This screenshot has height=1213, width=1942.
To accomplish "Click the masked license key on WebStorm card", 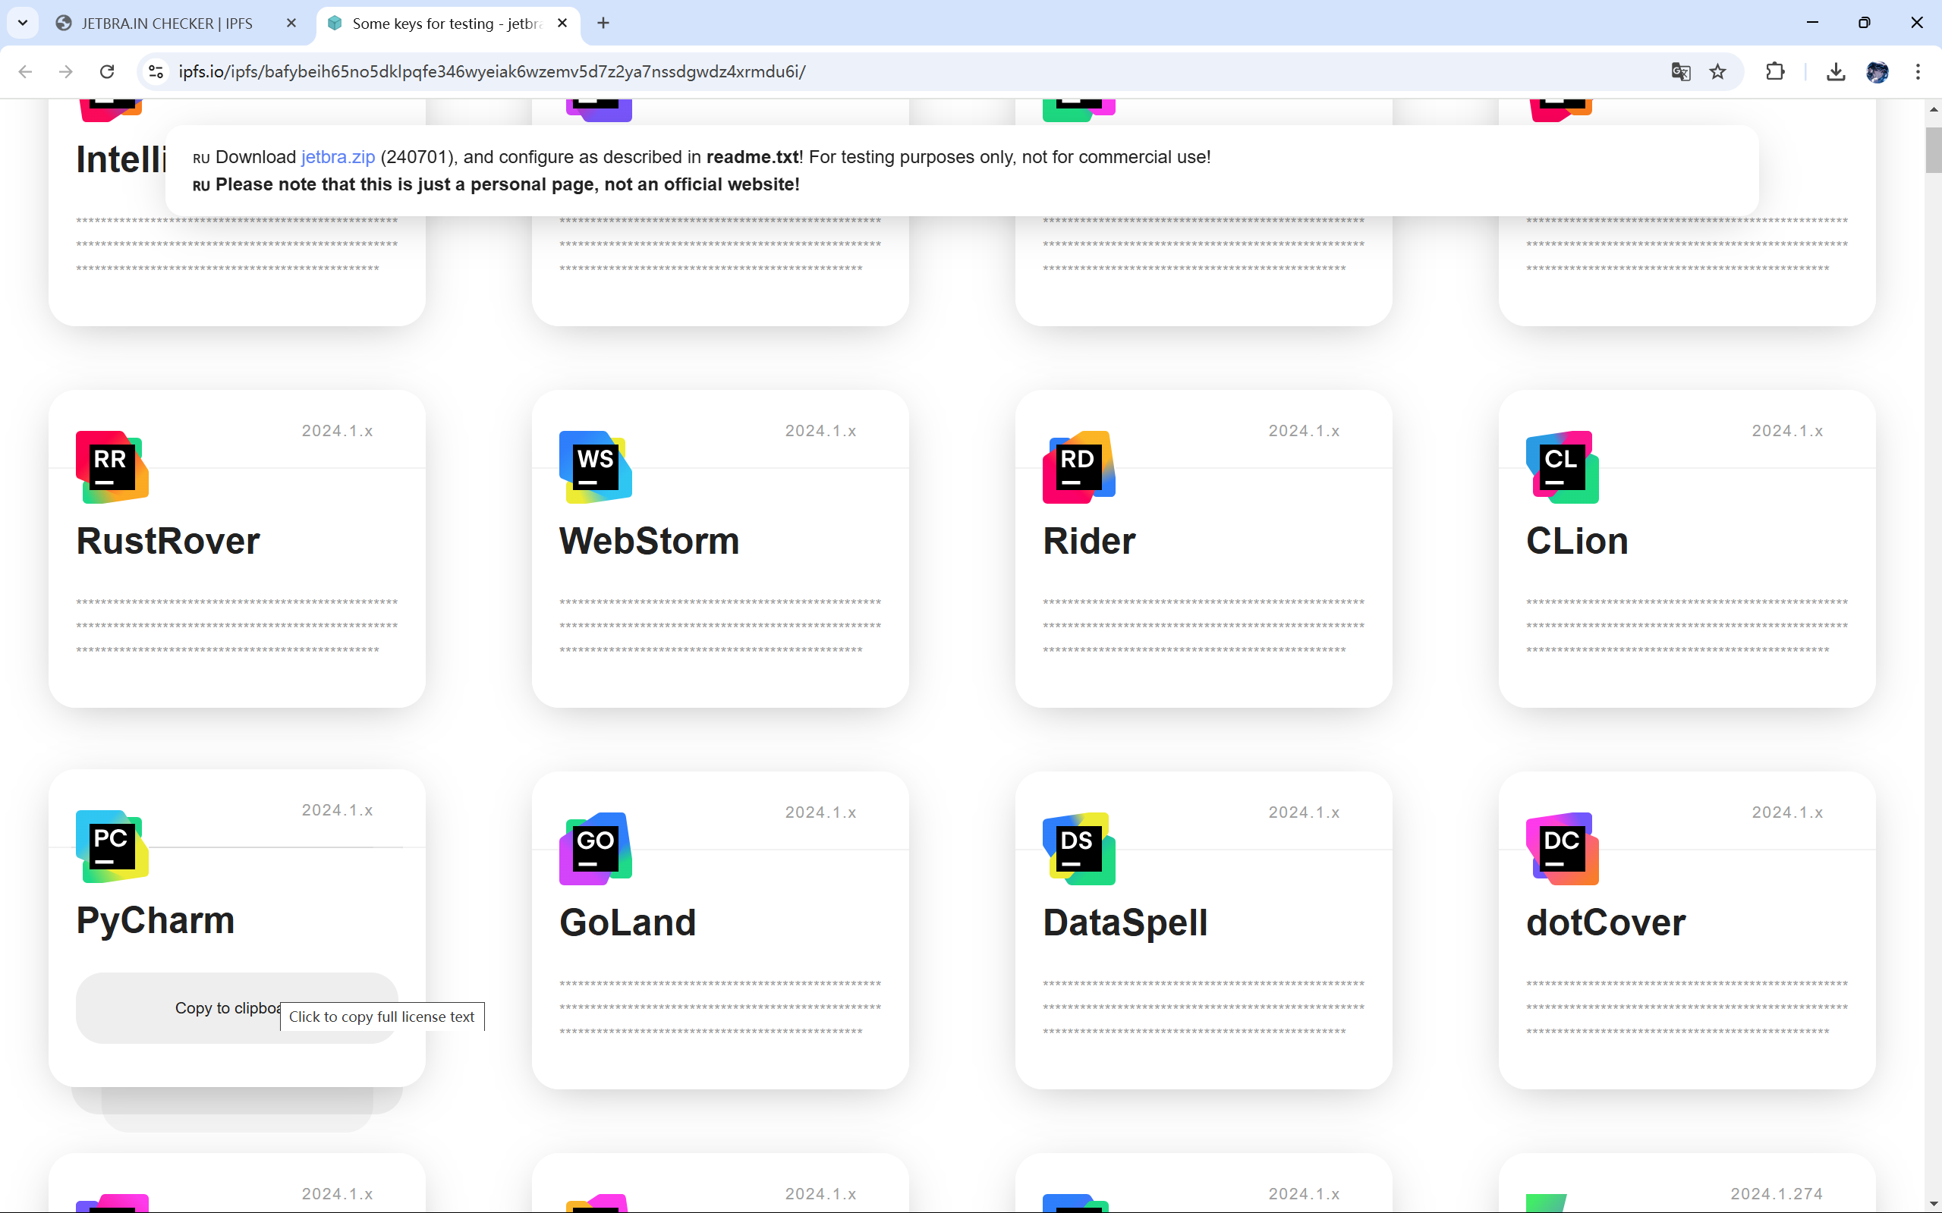I will click(720, 627).
